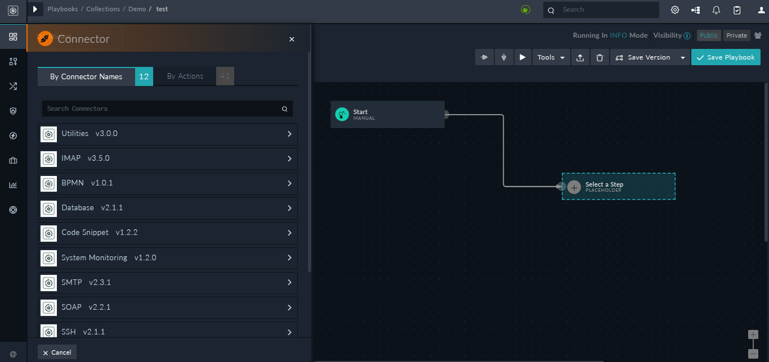Click INFO to change the running mode
This screenshot has width=769, height=362.
[x=618, y=35]
